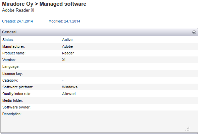Select the Software platform value Windows
Screen dimensions: 199x135
[x=70, y=87]
